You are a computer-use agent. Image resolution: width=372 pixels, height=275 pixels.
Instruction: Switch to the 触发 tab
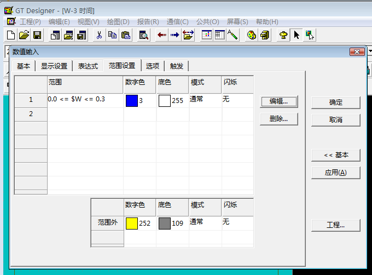pyautogui.click(x=177, y=66)
